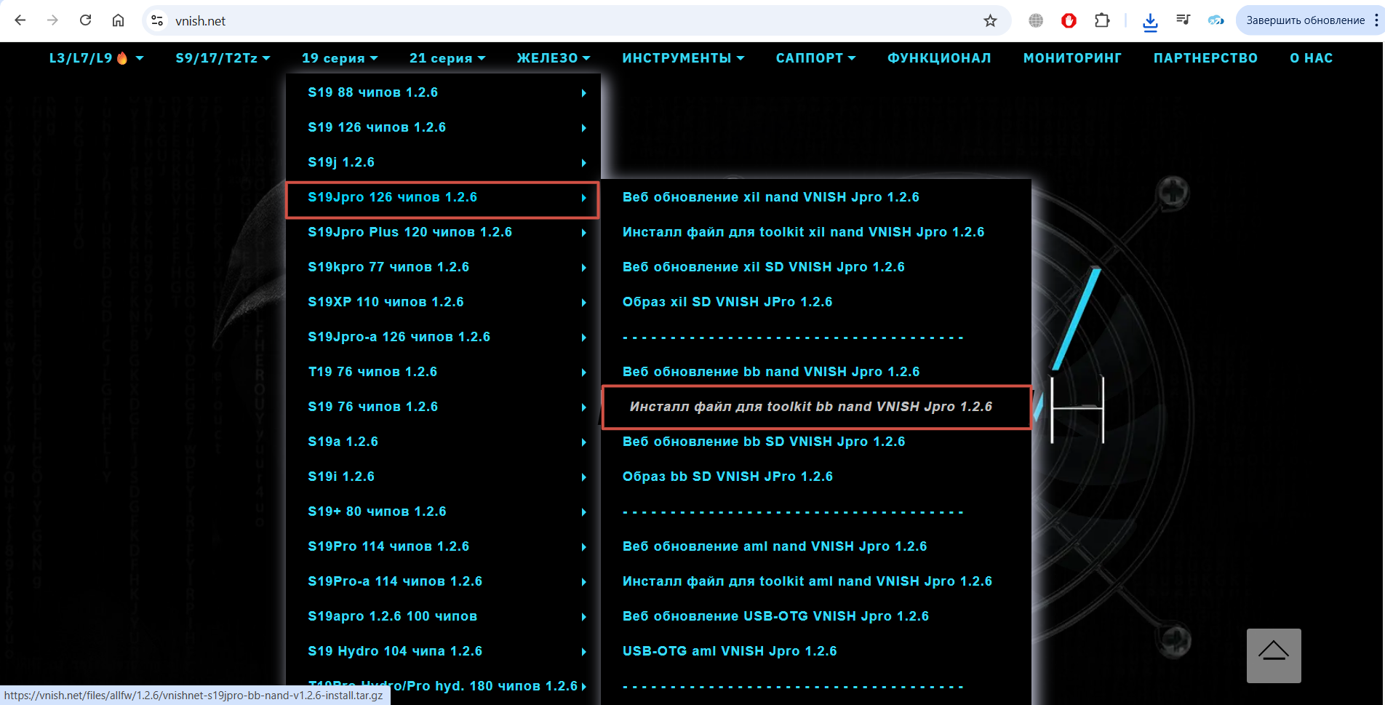
Task: Click the Chrome three-dot menu
Action: [x=1376, y=20]
